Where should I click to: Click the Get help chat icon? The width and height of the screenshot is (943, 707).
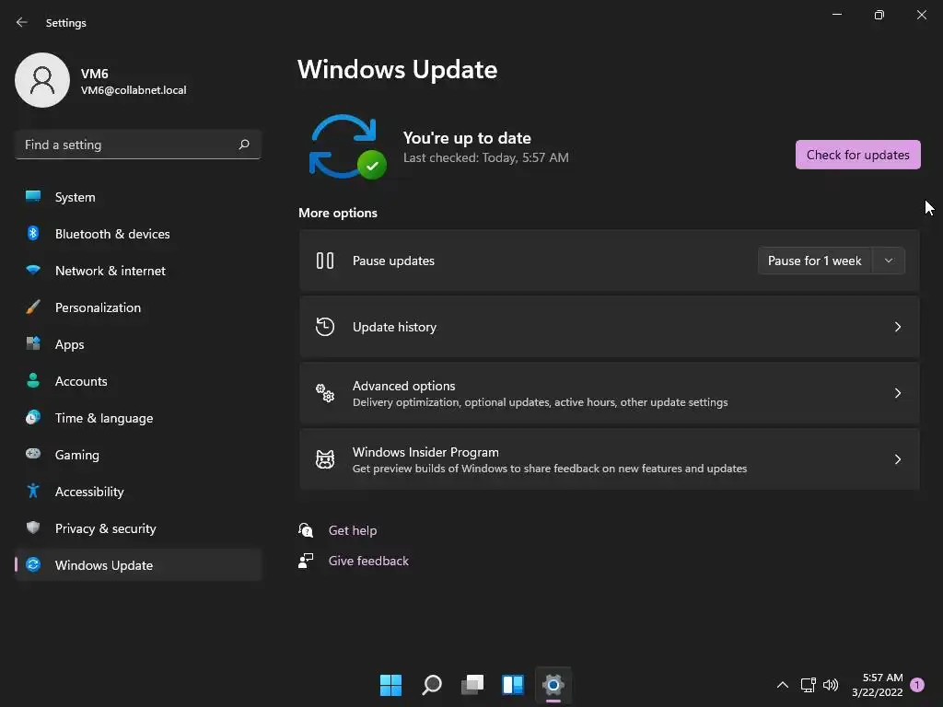pos(306,529)
